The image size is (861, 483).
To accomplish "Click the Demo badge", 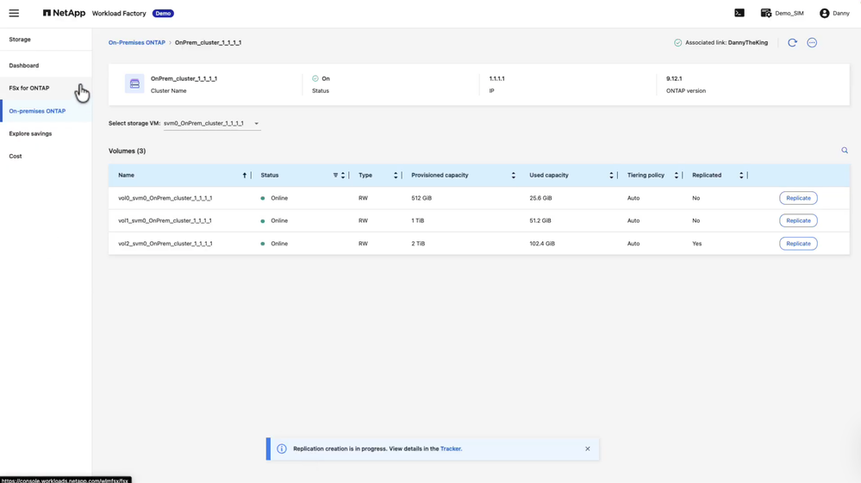I will (x=163, y=13).
